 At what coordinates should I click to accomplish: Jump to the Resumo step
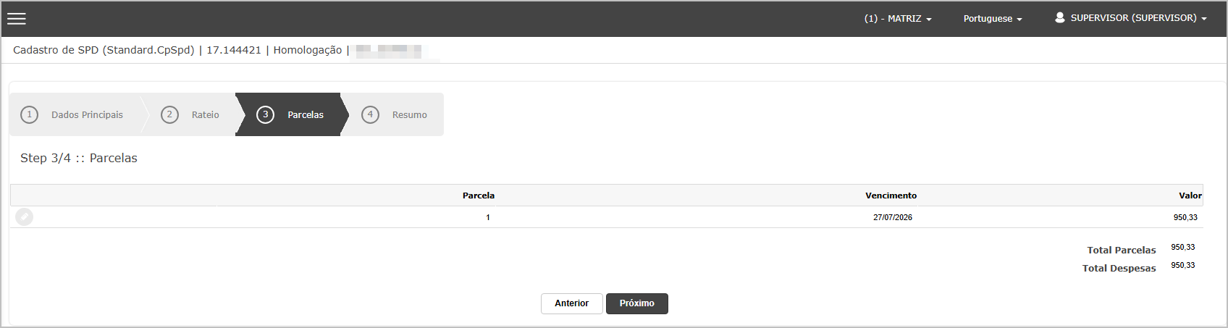point(409,114)
